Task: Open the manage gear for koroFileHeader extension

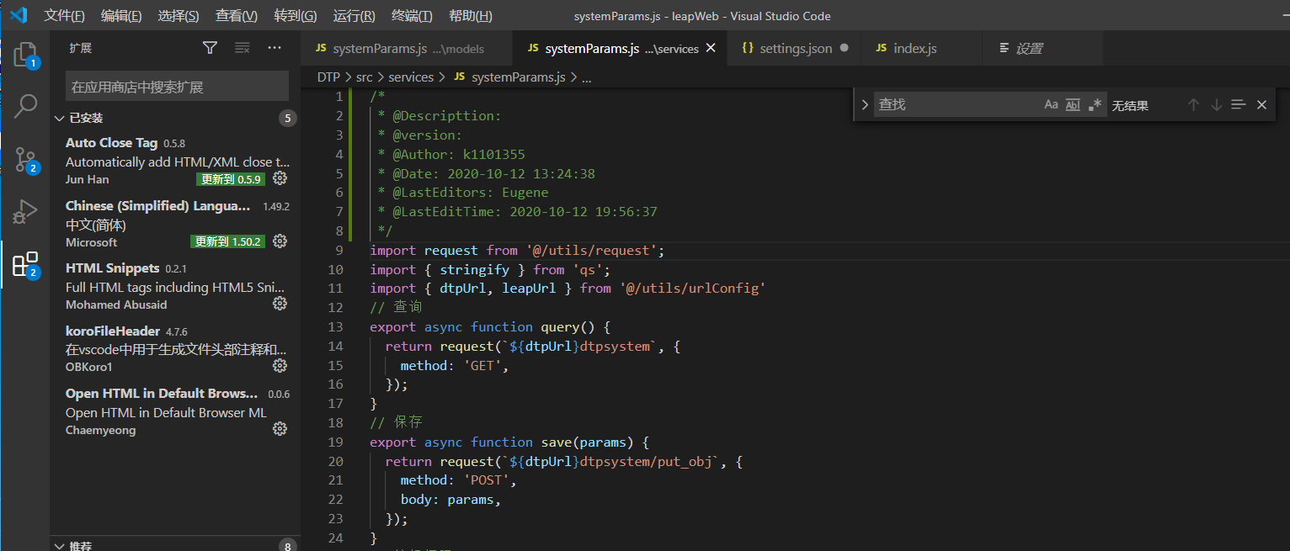Action: coord(280,365)
